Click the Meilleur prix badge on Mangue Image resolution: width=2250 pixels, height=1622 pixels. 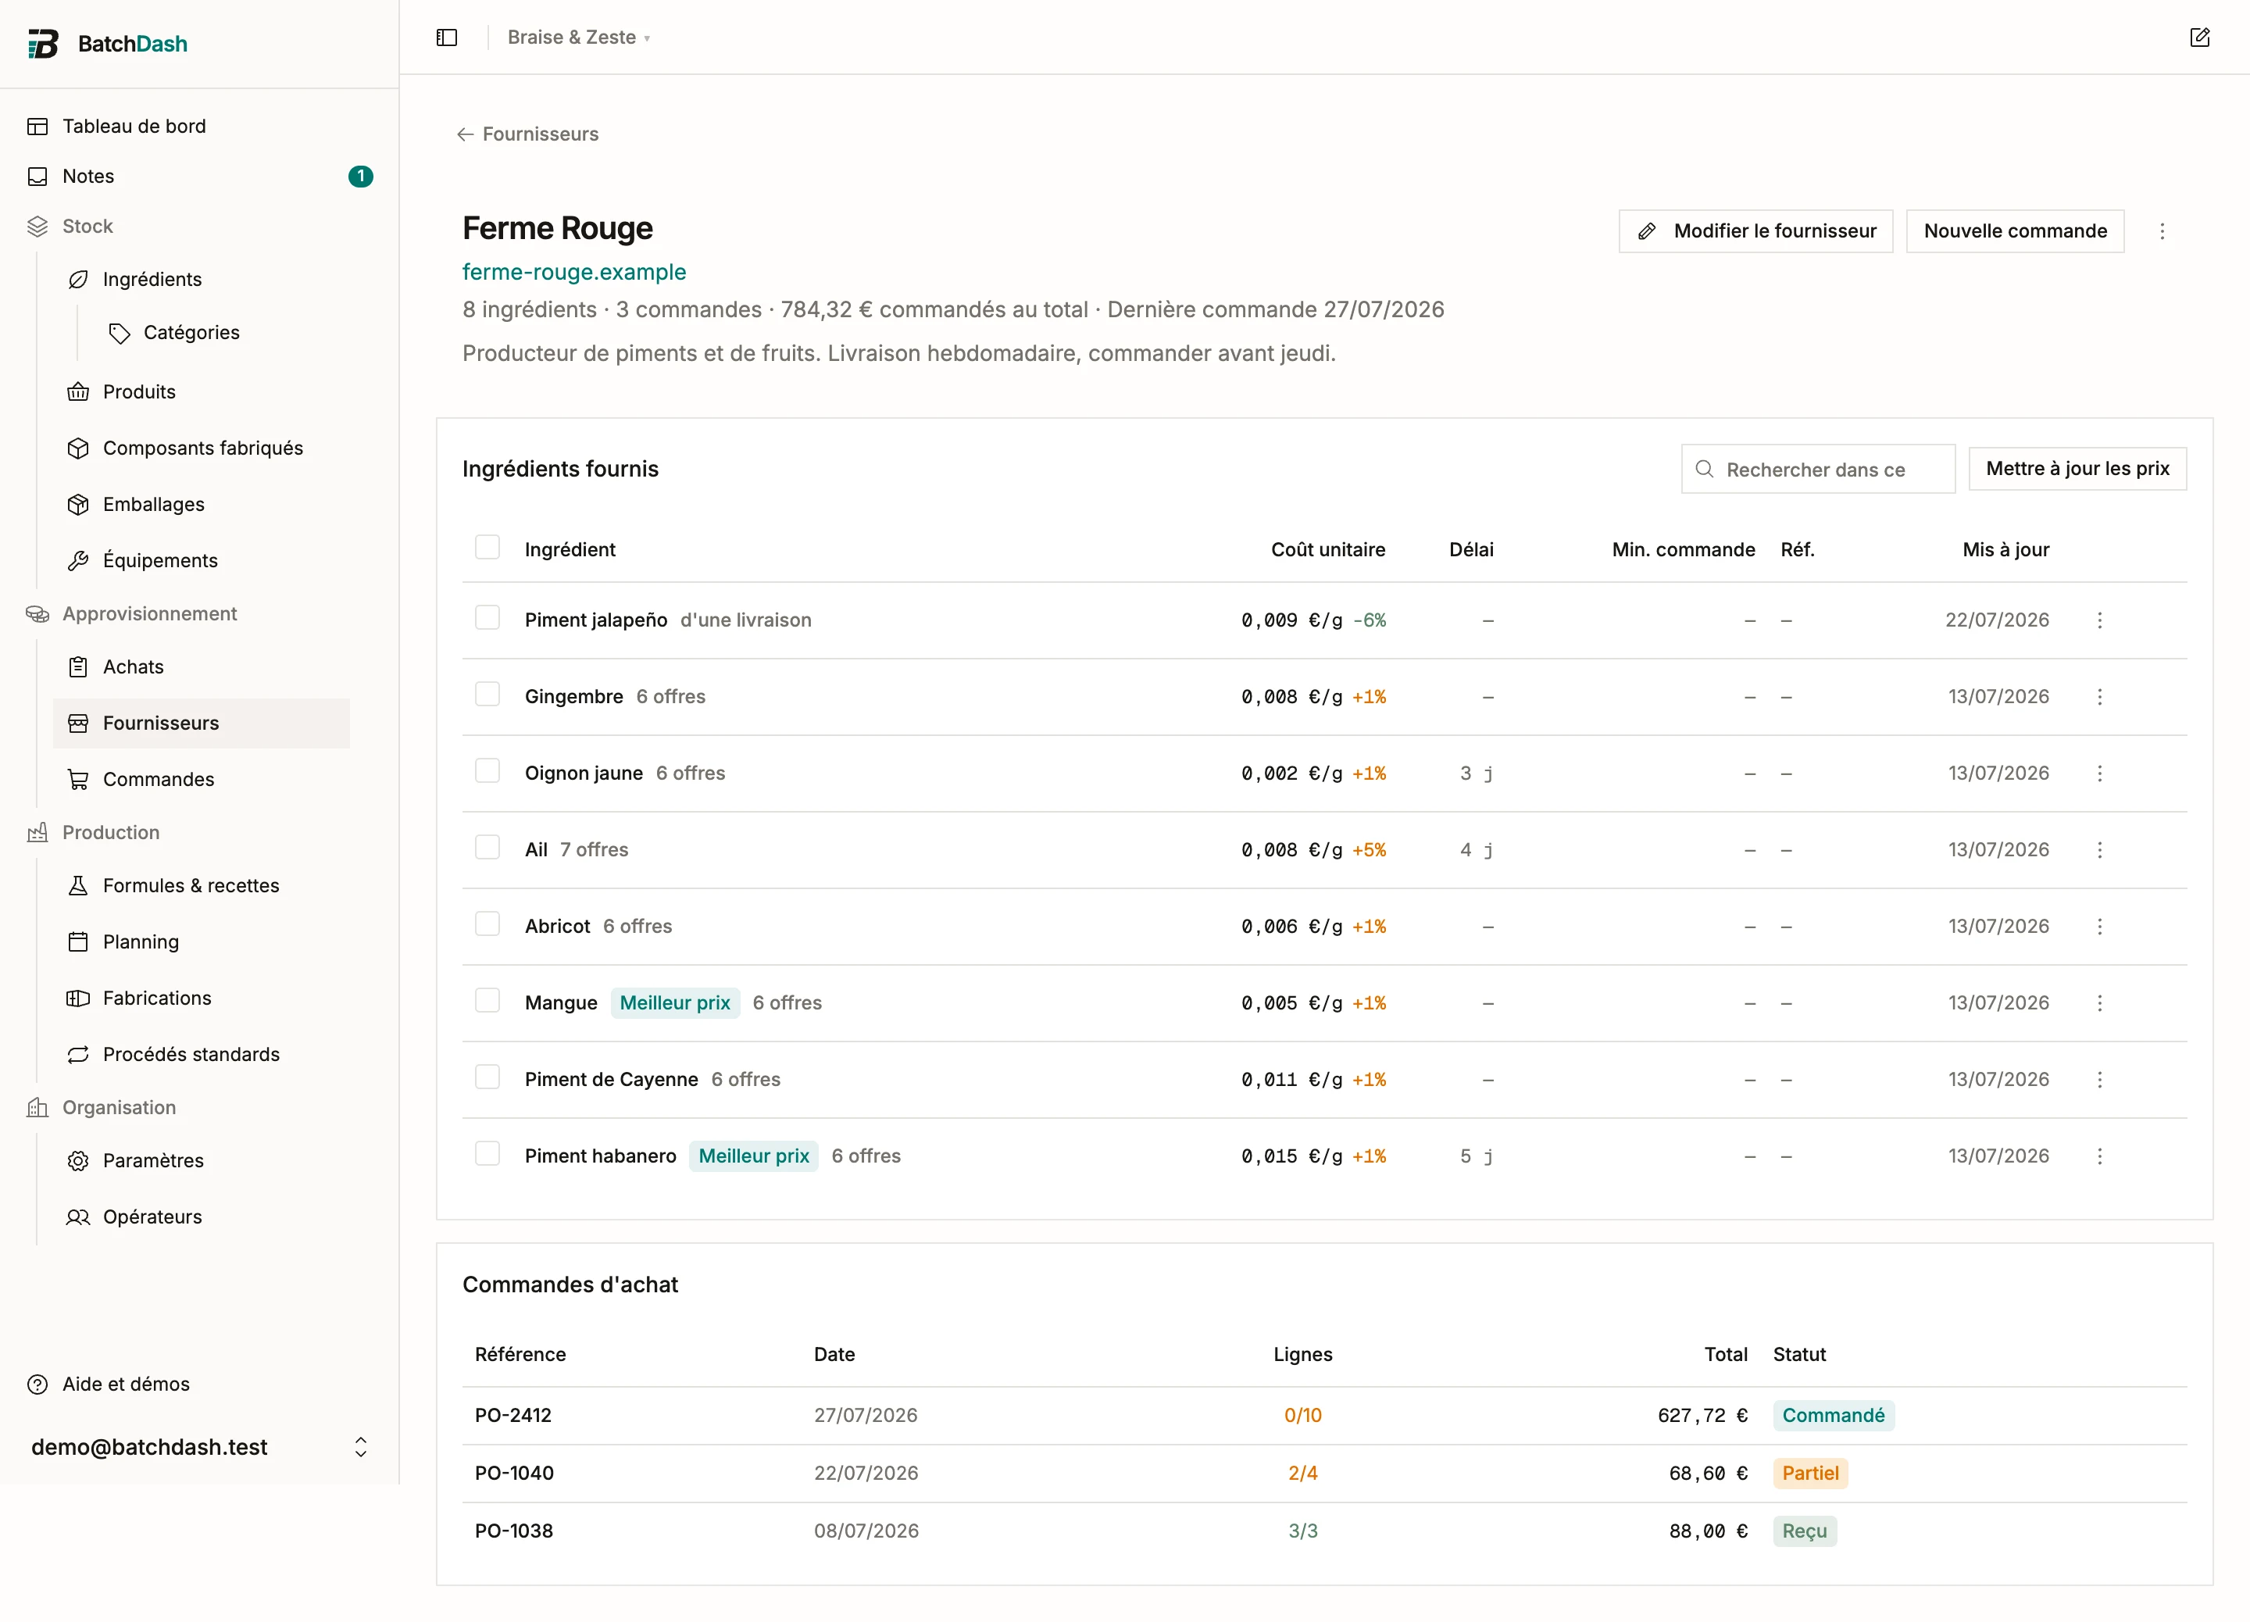pyautogui.click(x=674, y=1003)
